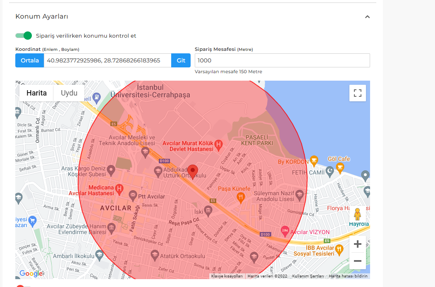This screenshot has width=435, height=287.
Task: Click Ambarlı İlkokulu school marker
Action: tap(99, 255)
